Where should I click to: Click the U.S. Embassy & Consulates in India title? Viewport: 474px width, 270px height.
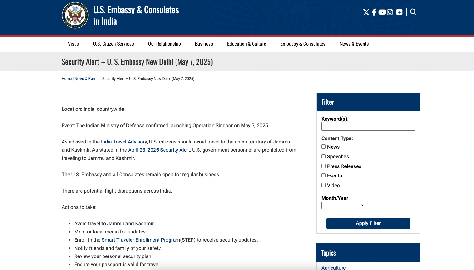[136, 15]
